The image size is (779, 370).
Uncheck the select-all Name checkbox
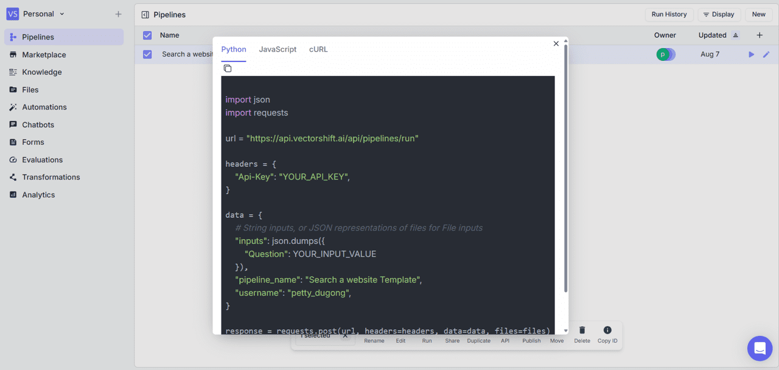(x=147, y=35)
